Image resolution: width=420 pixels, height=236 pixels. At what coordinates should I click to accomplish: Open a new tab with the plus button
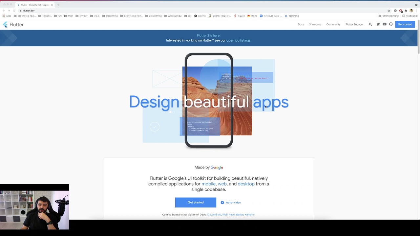[58, 5]
